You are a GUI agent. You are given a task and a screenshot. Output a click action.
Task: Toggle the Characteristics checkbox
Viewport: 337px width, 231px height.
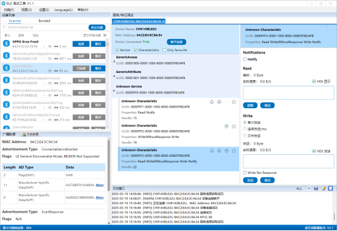tap(136, 50)
